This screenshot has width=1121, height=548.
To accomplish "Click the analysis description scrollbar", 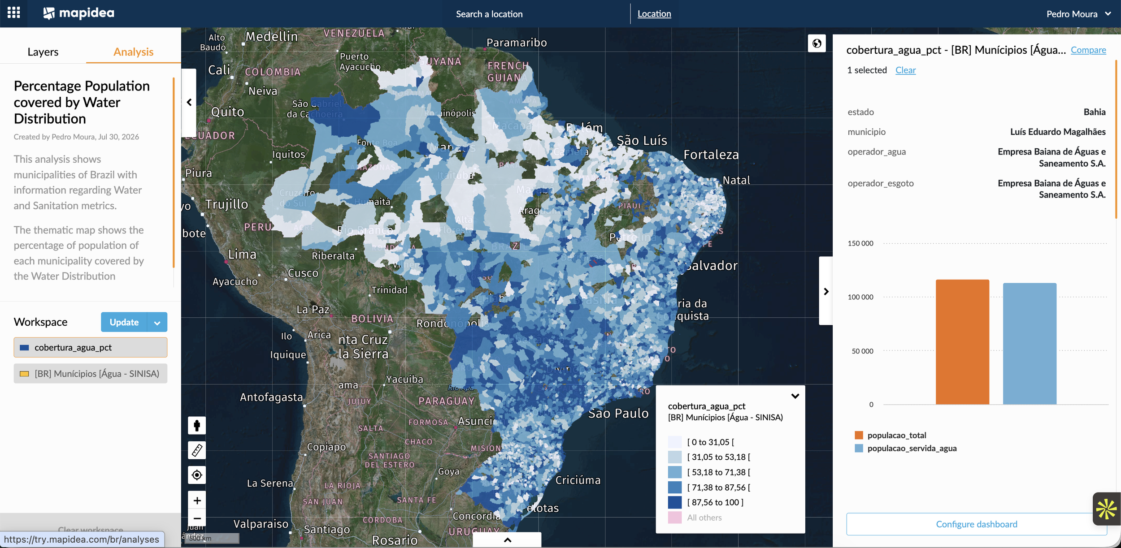I will click(x=174, y=173).
